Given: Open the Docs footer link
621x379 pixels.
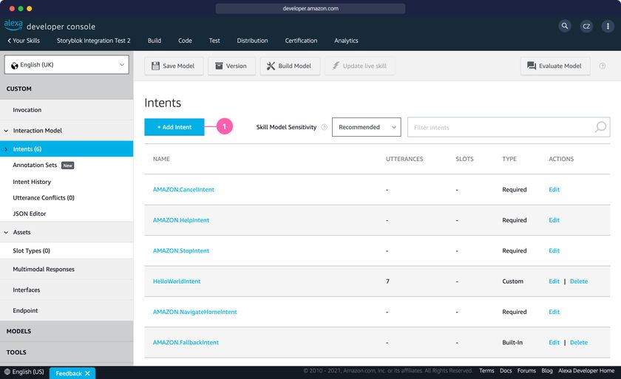Looking at the screenshot, I should tap(506, 371).
